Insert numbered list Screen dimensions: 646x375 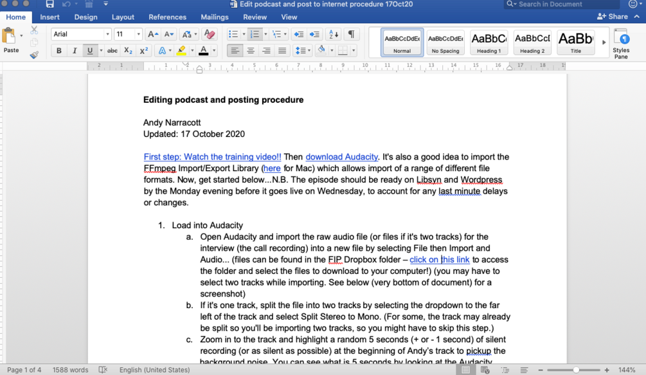tap(255, 34)
